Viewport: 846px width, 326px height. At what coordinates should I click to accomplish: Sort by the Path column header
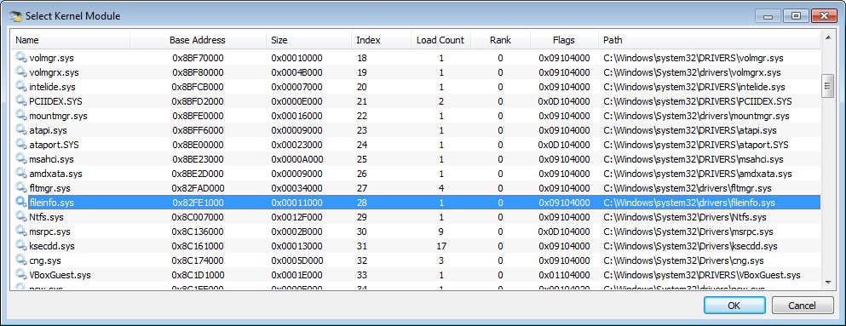[x=709, y=40]
